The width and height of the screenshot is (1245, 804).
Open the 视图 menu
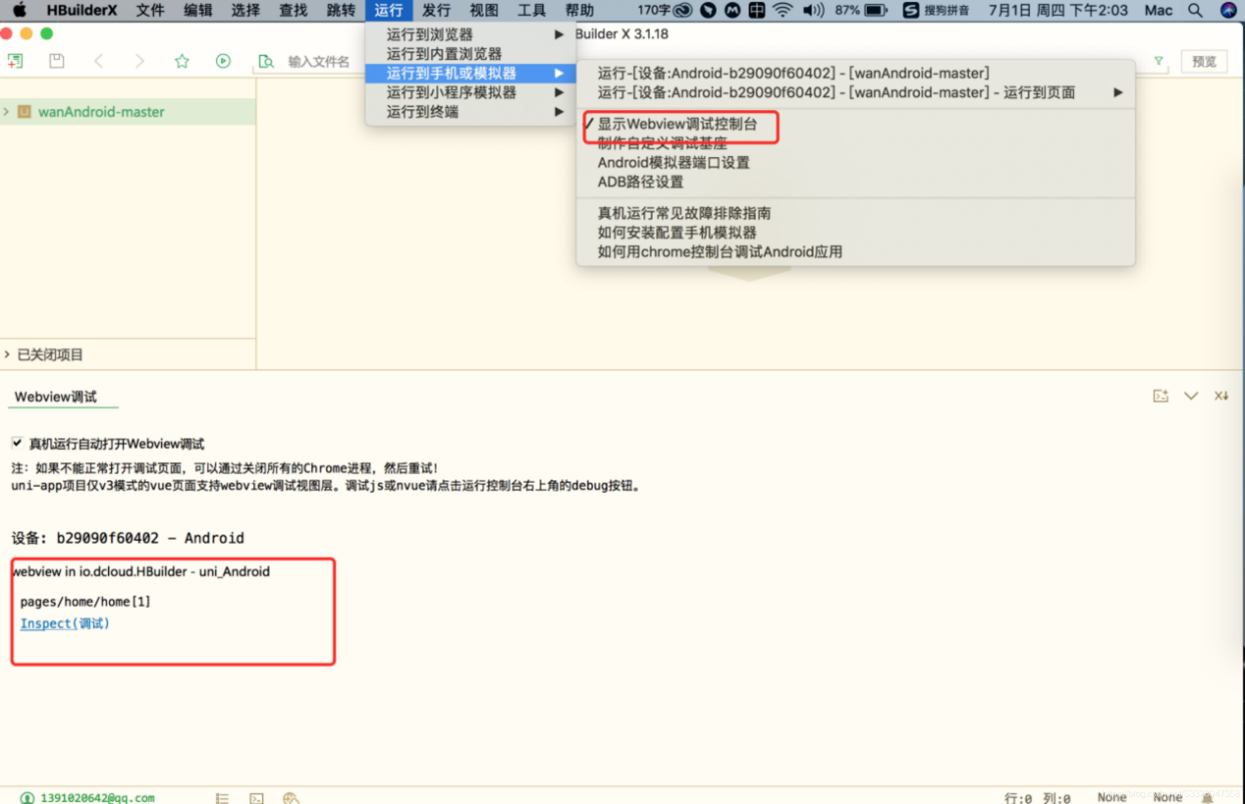tap(484, 10)
